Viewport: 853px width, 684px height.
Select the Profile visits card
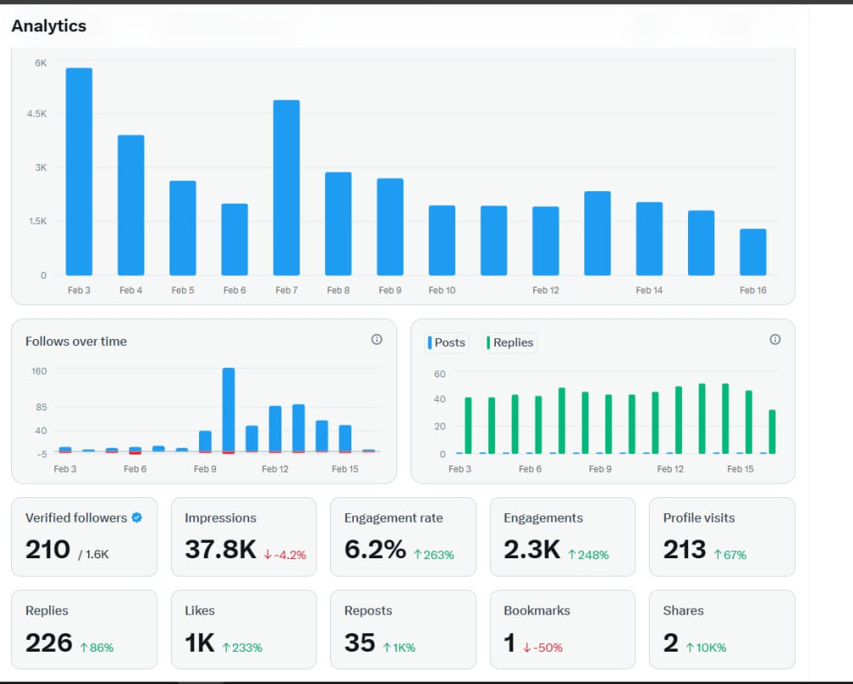(722, 537)
